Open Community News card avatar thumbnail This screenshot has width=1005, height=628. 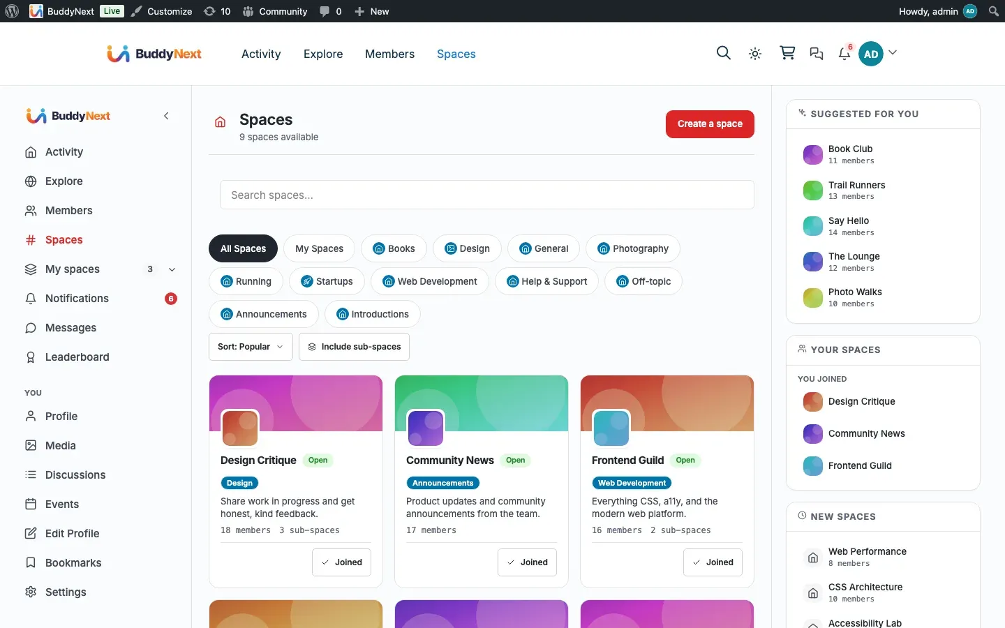(x=426, y=428)
